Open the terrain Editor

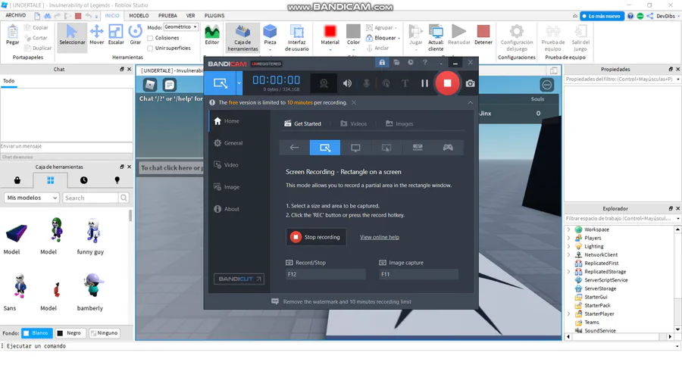tap(212, 35)
